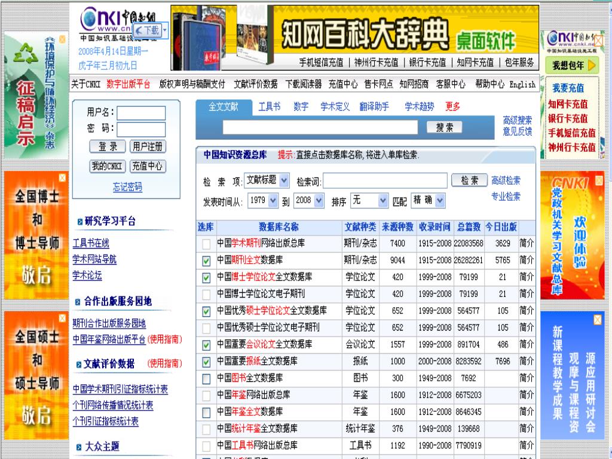The width and height of the screenshot is (612, 459).
Task: Switch to the 学术趋势 tab
Action: coord(419,106)
